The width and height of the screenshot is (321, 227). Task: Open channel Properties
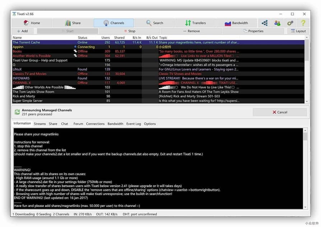pos(253,31)
